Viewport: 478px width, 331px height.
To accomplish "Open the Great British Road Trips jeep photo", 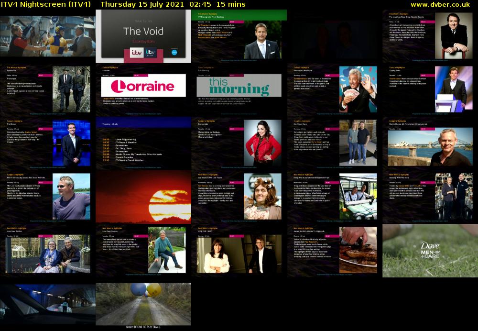I will (358, 197).
